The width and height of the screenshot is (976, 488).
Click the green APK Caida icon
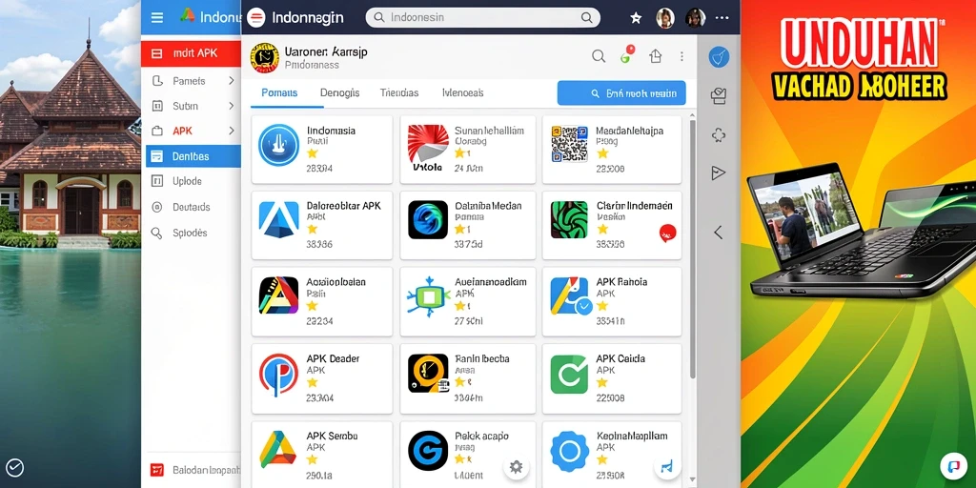(x=570, y=374)
